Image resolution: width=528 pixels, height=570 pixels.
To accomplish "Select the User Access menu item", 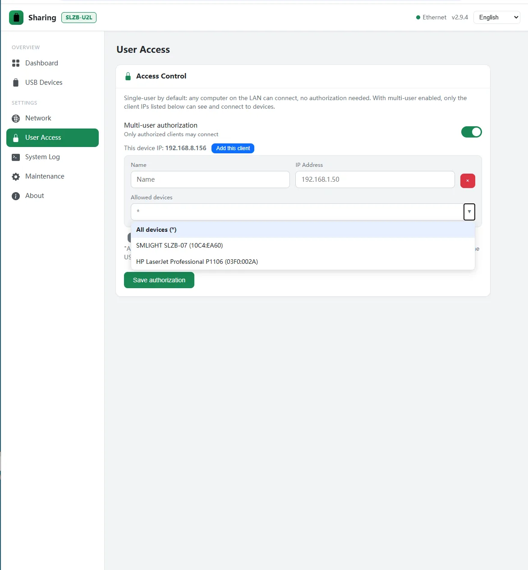I will point(52,138).
